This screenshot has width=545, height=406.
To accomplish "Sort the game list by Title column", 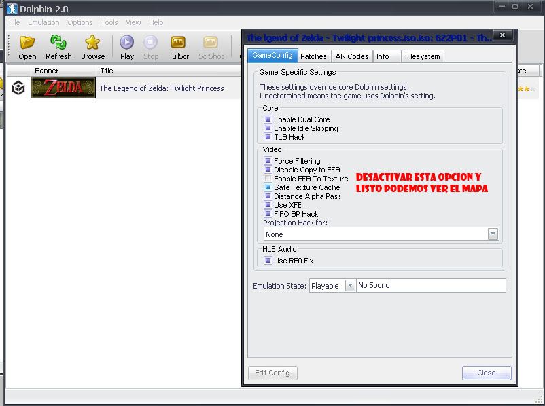I will 169,71.
